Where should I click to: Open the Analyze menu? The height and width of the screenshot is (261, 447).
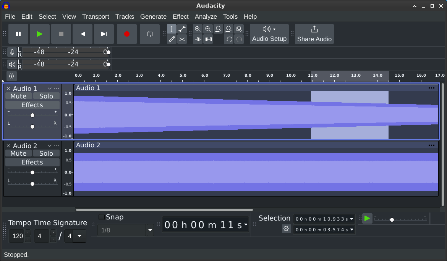tap(206, 16)
